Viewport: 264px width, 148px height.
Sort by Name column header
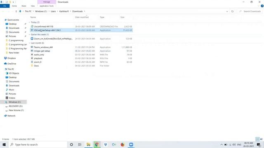[33, 17]
